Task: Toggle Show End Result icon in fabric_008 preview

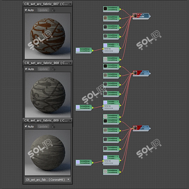Action: click(x=54, y=69)
